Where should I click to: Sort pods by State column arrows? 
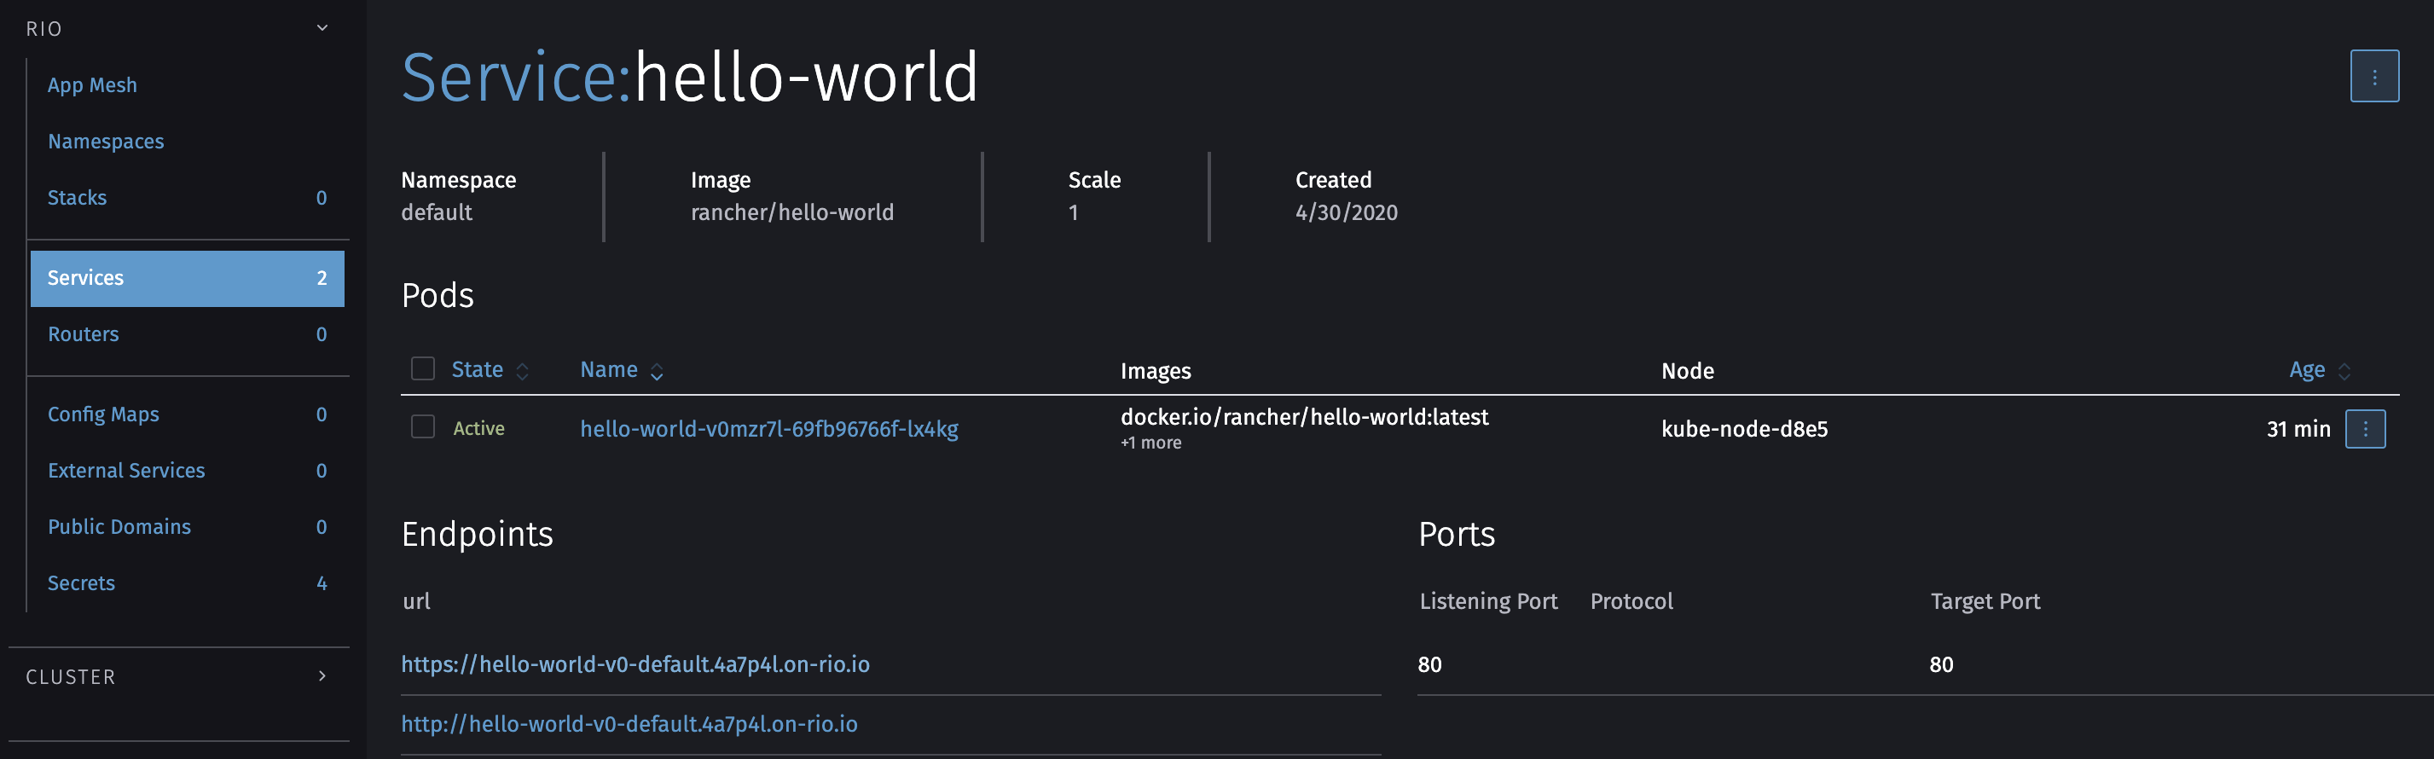[523, 372]
